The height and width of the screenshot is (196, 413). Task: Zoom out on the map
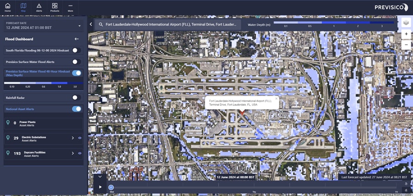406,44
